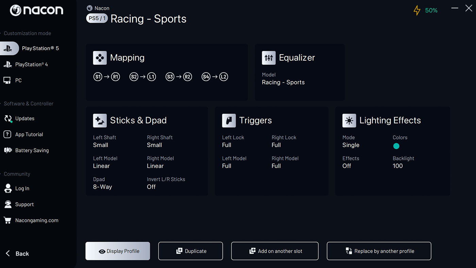476x268 pixels.
Task: Open the Sticks & Dpad panel icon
Action: pos(100,121)
